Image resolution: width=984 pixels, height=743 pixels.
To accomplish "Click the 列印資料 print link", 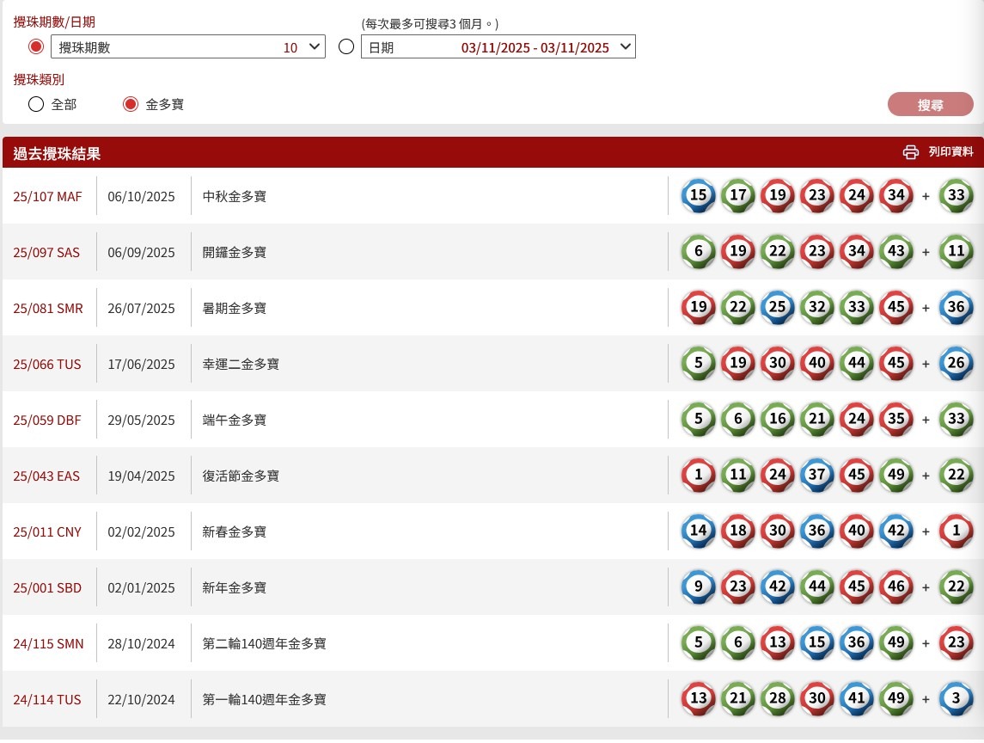I will point(950,152).
